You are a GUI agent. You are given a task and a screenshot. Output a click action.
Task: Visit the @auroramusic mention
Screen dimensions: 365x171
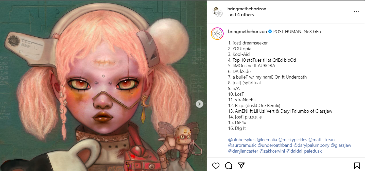click(242, 145)
